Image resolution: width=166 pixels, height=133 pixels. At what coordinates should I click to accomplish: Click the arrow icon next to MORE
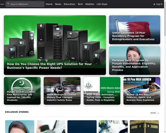pyautogui.click(x=158, y=113)
